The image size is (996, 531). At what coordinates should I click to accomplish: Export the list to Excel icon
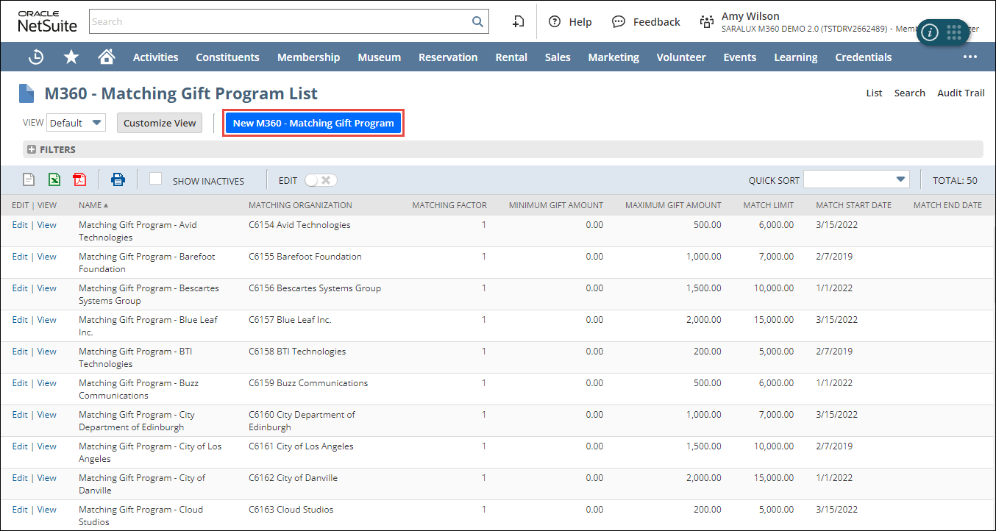pos(54,179)
